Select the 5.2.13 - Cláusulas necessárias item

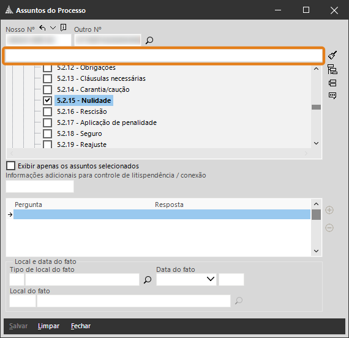pyautogui.click(x=101, y=78)
